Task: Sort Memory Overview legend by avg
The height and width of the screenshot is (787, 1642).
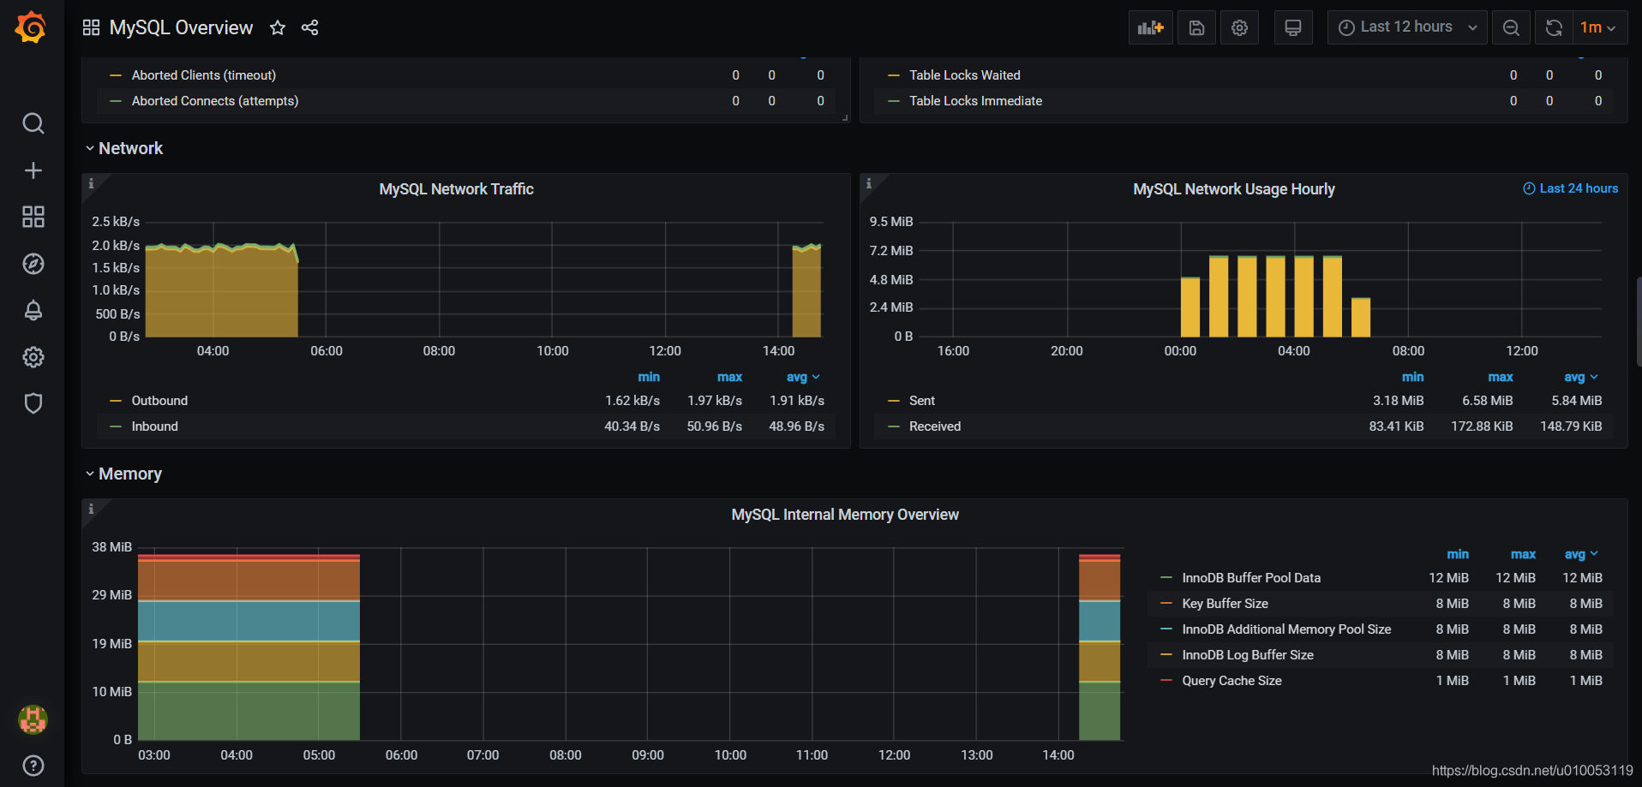Action: [1581, 554]
